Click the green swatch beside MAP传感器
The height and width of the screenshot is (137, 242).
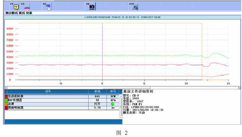coord(6,100)
